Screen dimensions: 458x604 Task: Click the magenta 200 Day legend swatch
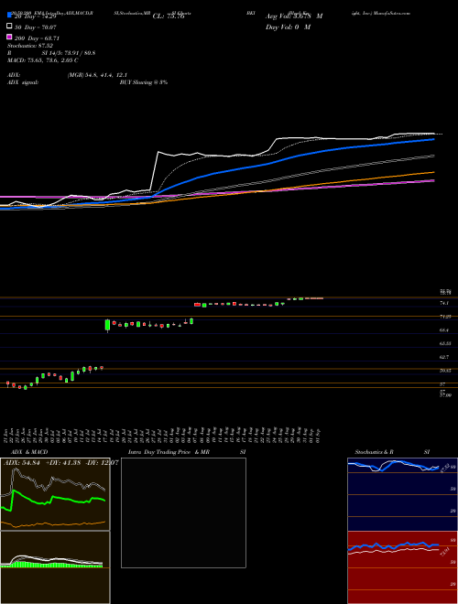tap(10, 37)
